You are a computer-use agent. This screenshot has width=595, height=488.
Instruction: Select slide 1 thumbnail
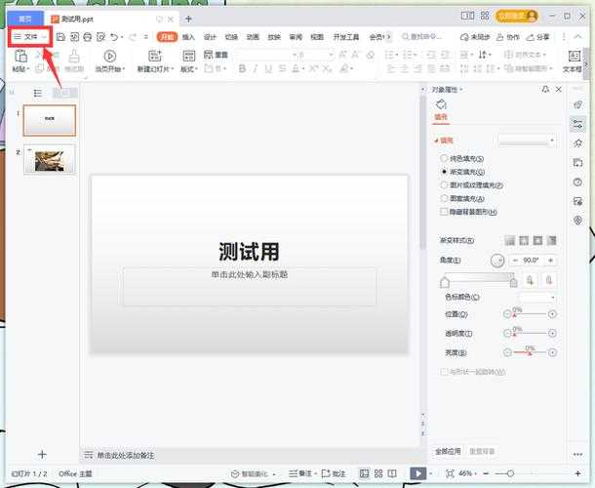coord(50,120)
